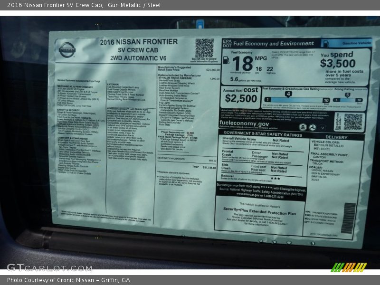Click the '16' city MPG value
380x285 pixels.
(x=258, y=69)
